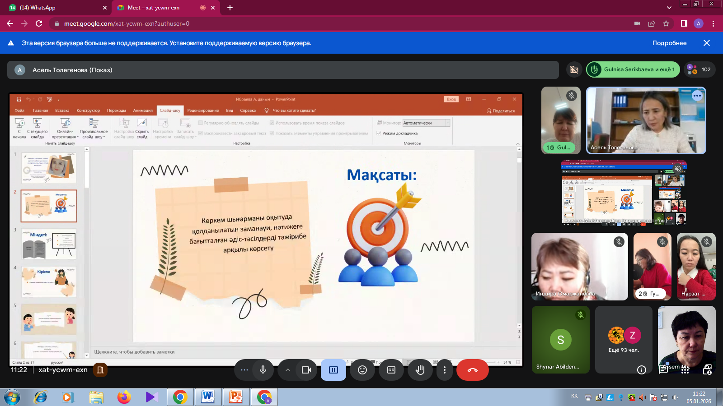Turn on closed captions
The width and height of the screenshot is (723, 406).
point(391,370)
